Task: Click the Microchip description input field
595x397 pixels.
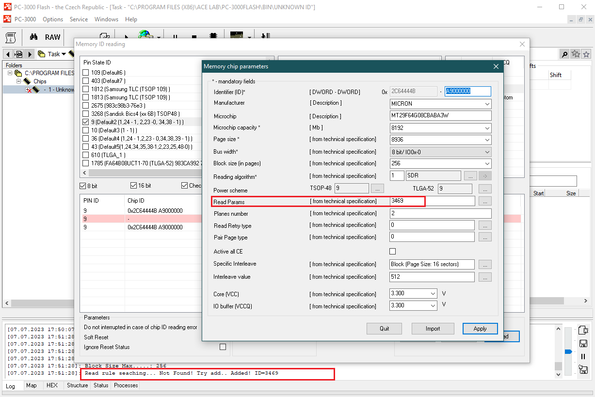Action: click(440, 116)
